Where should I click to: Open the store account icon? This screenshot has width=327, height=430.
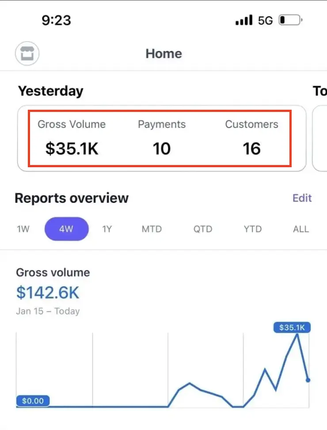[x=27, y=54]
